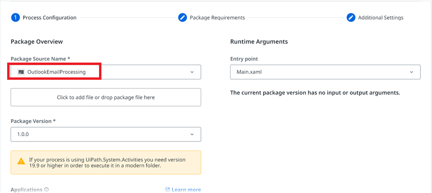
Task: Click the Applications info circle icon
Action: click(46, 190)
